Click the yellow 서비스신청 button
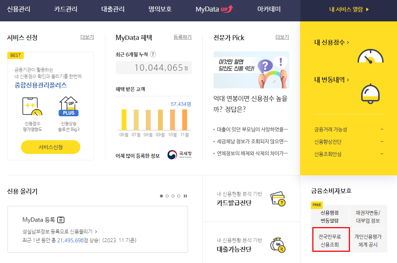 click(x=51, y=147)
